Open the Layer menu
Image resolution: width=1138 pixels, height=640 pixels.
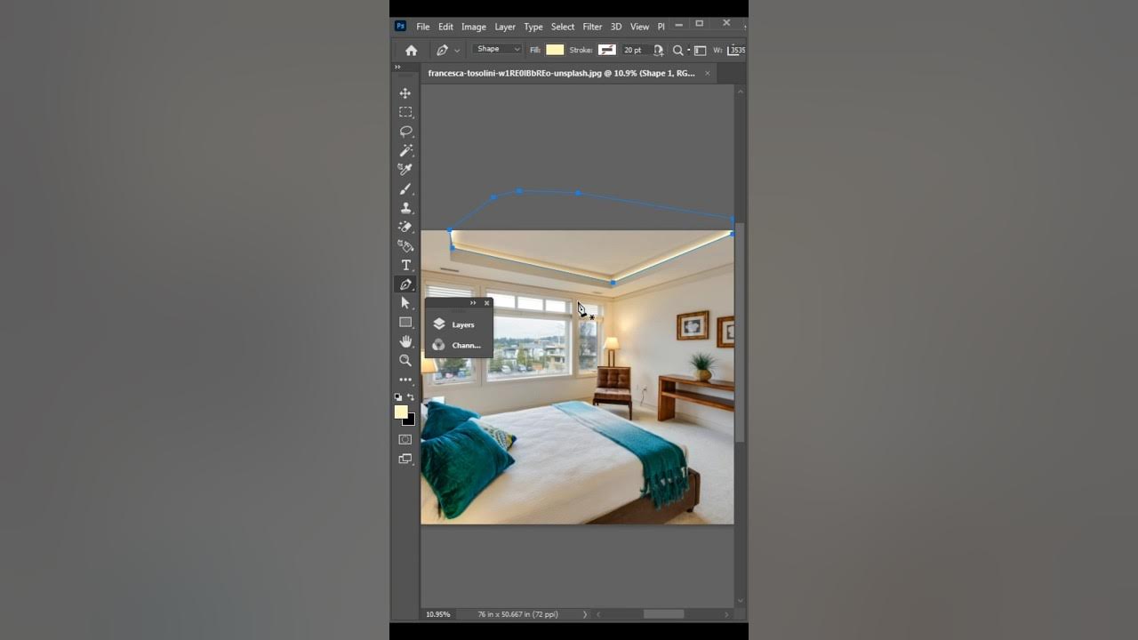point(505,27)
